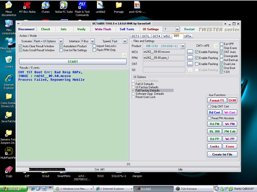Click Format FS button
257x192 pixels.
[x=217, y=100]
